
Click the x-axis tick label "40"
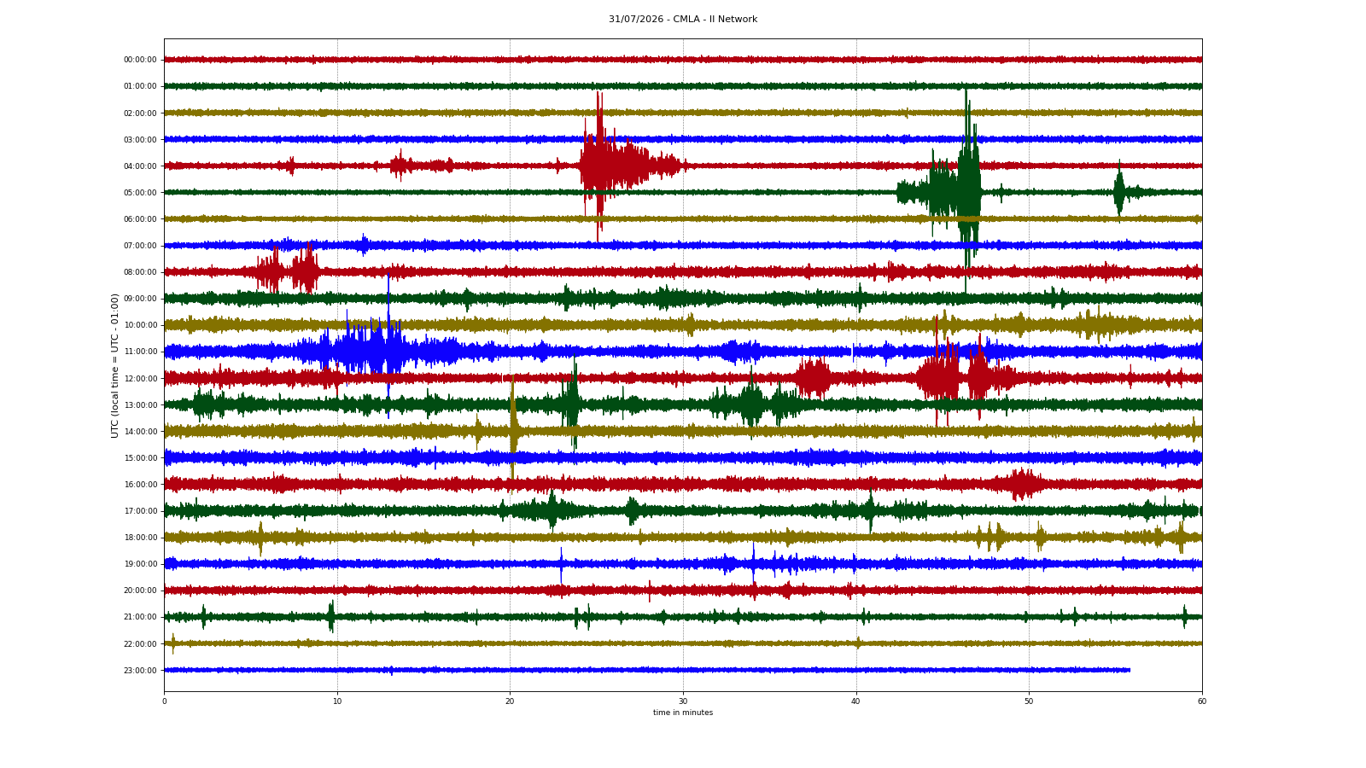pos(855,701)
